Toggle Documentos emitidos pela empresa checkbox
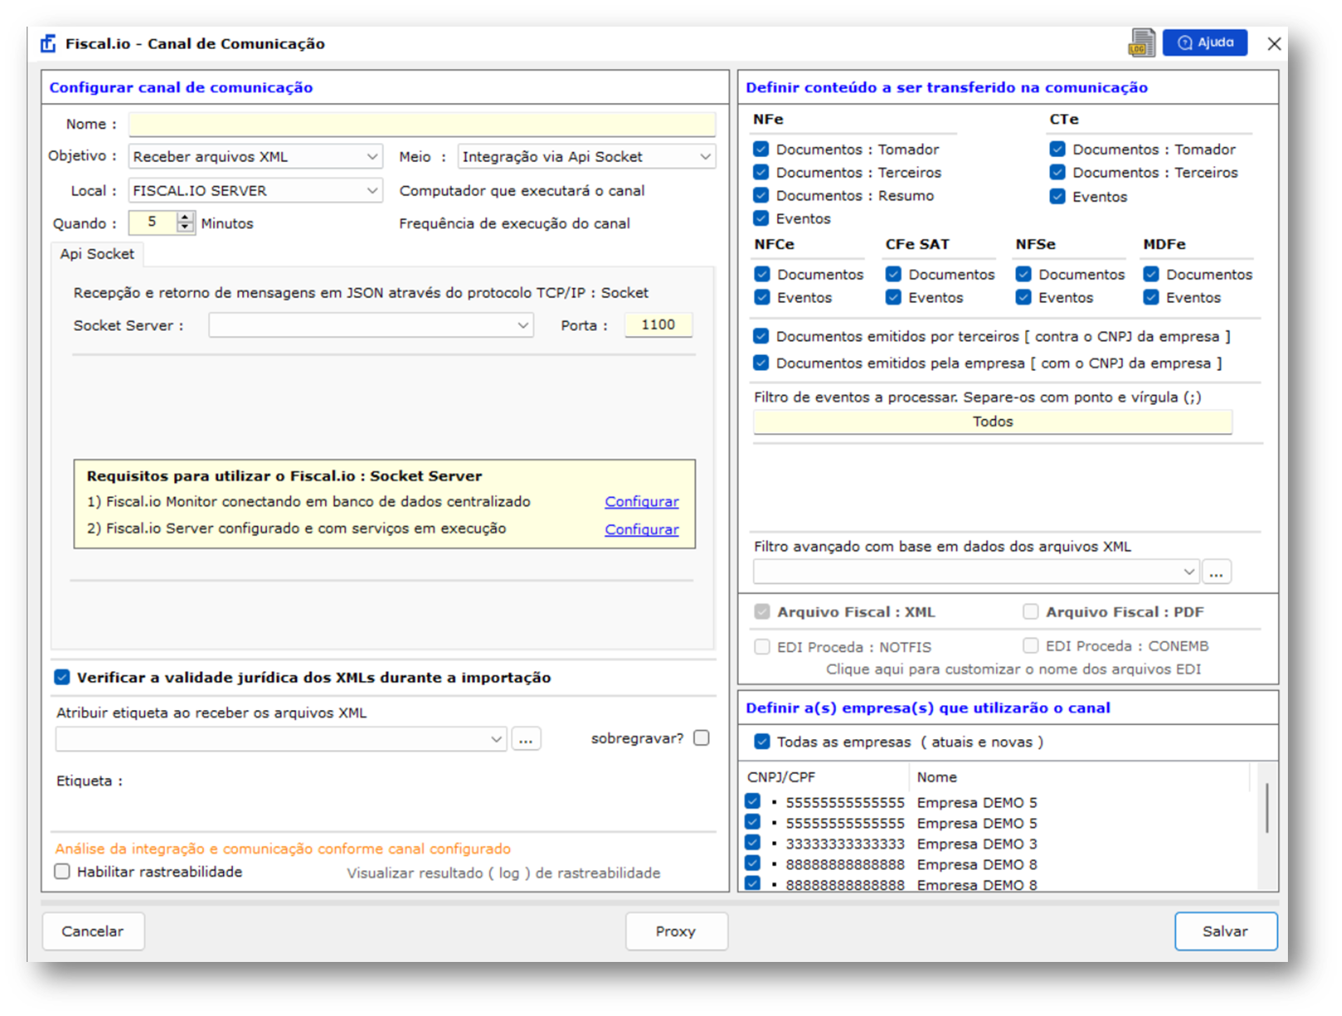 coord(760,363)
